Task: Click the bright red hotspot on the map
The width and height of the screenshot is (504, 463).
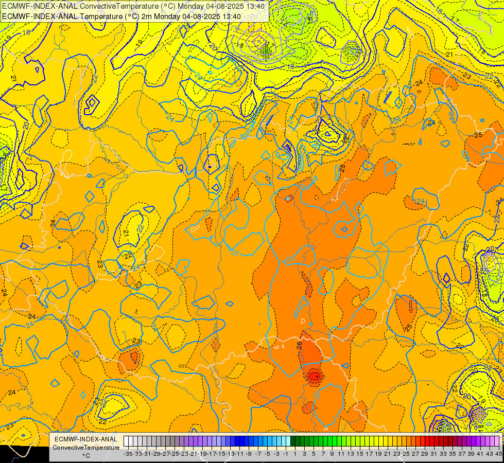Action: coord(315,376)
